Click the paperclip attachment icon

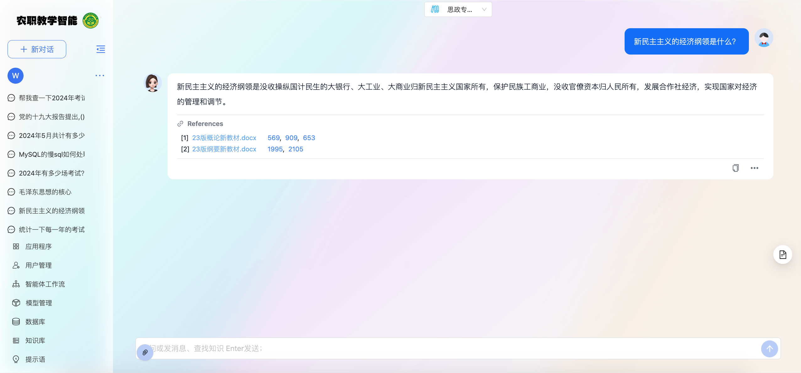point(145,352)
